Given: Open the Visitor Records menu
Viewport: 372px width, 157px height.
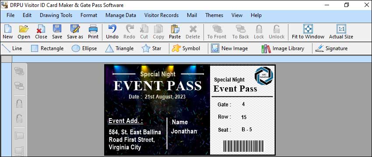Looking at the screenshot, I should (161, 15).
